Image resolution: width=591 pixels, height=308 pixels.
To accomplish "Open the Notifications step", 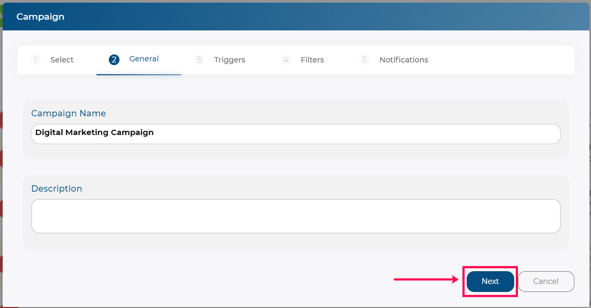I will [x=404, y=60].
